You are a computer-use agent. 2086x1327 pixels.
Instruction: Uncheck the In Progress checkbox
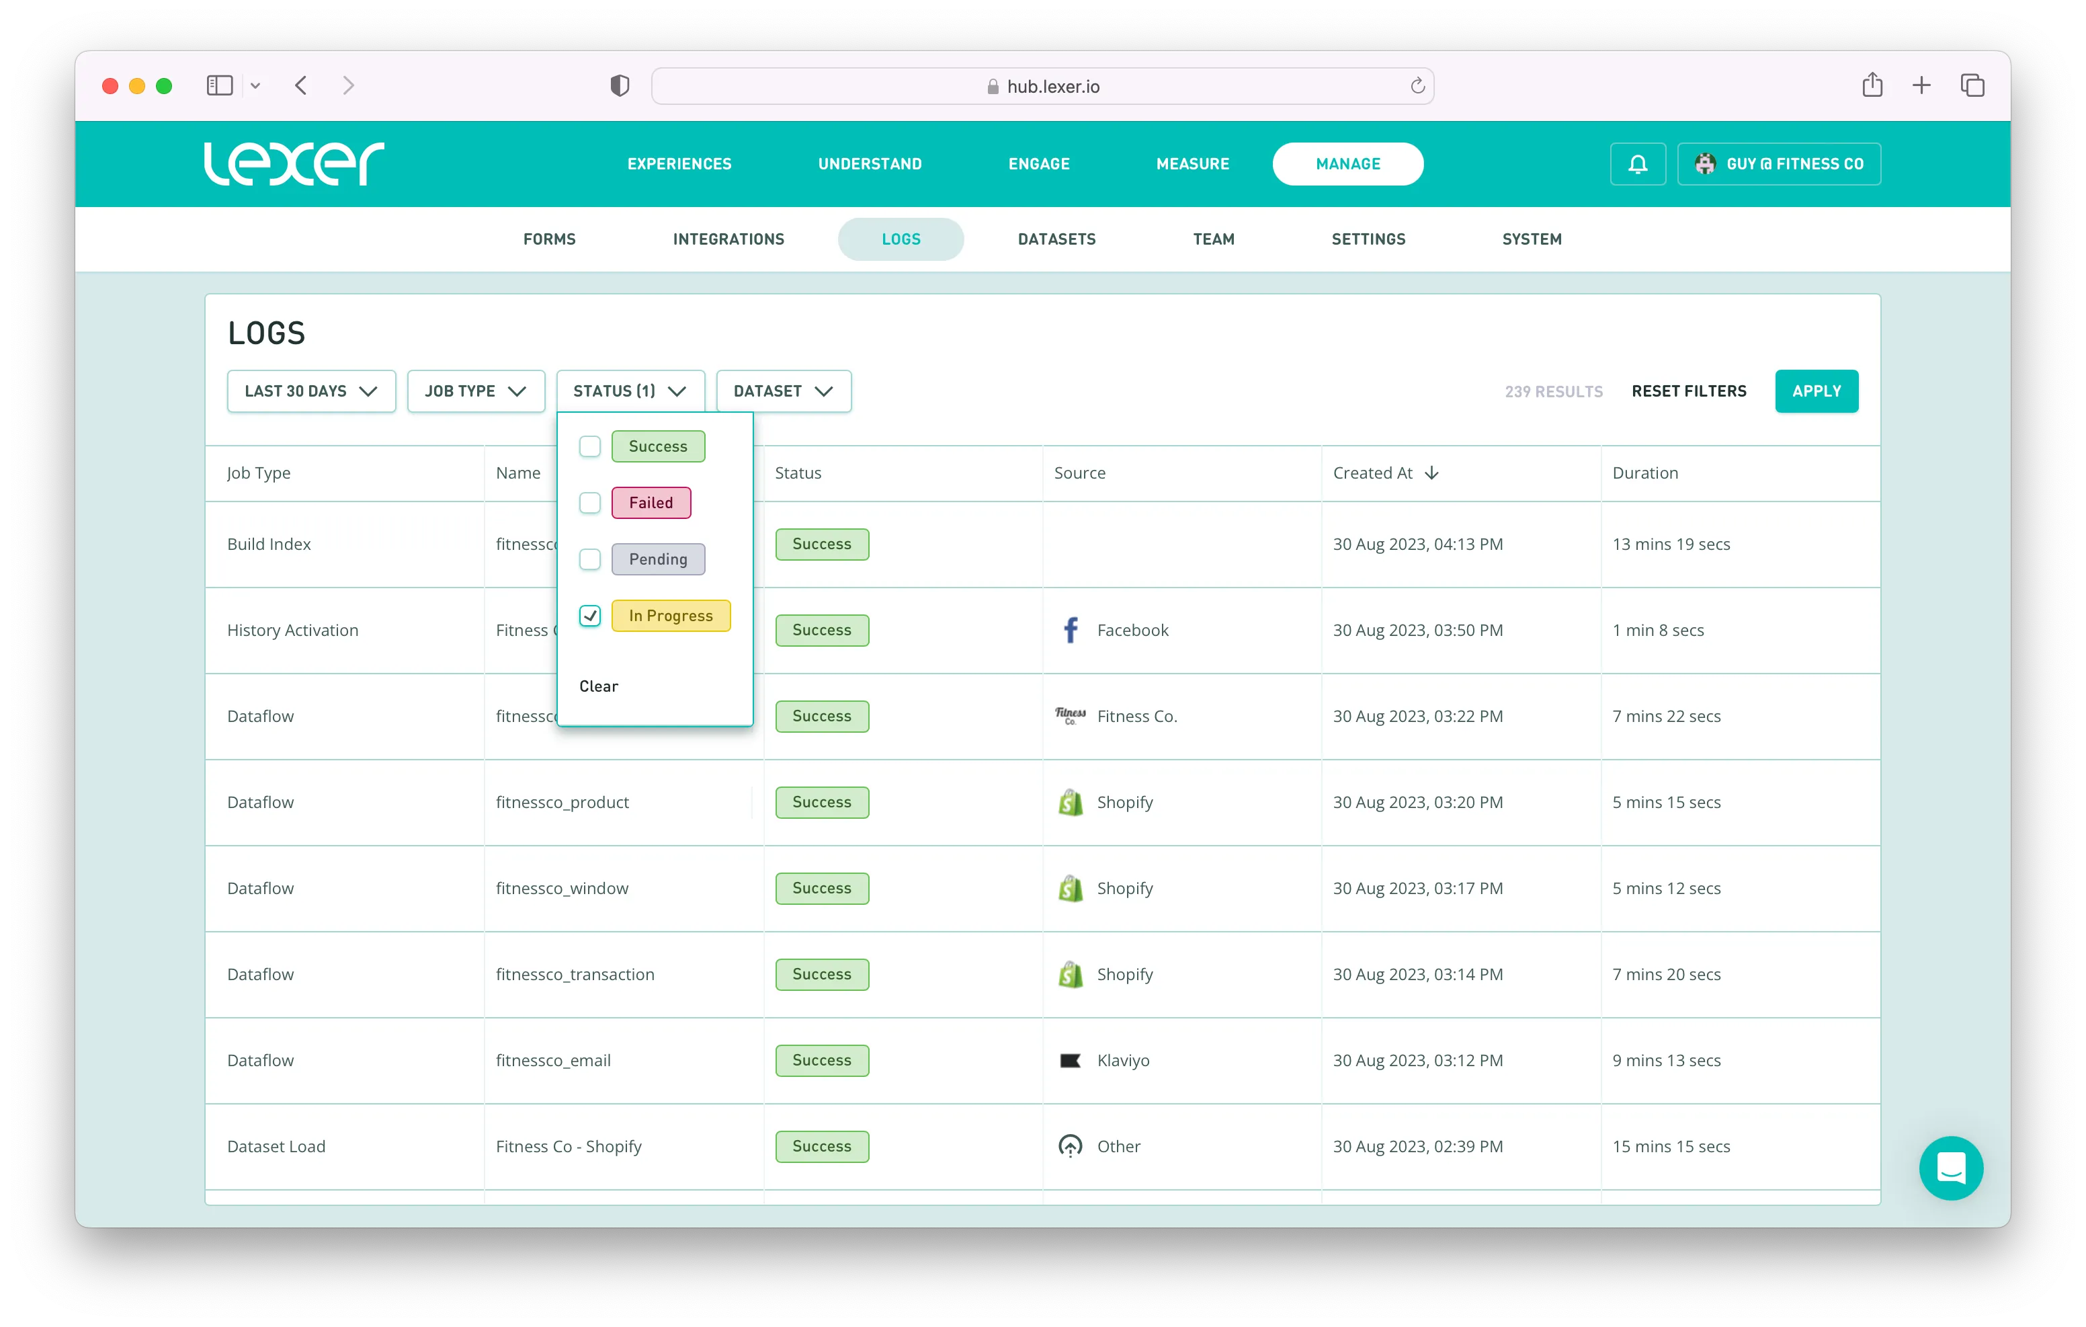pos(590,615)
